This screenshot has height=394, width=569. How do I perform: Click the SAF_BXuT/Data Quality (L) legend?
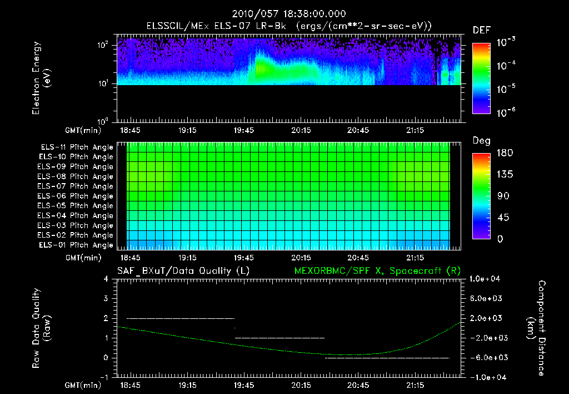click(x=183, y=271)
